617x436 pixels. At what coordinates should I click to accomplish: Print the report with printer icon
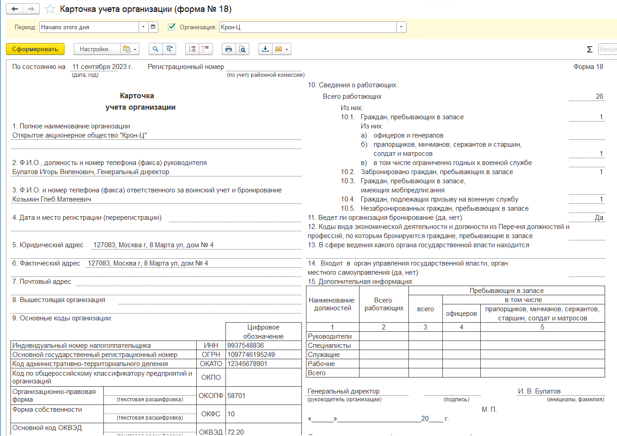tap(229, 49)
